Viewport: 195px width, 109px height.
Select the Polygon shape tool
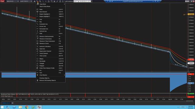[51, 66]
